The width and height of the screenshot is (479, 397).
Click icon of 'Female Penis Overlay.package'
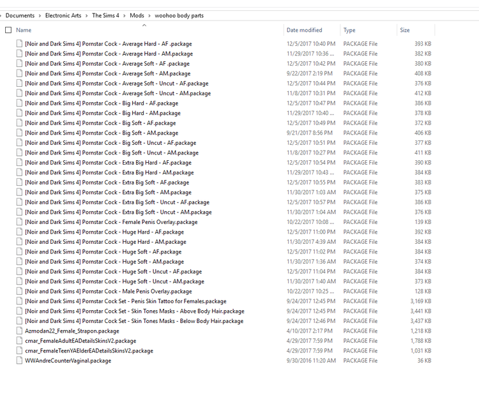point(20,222)
